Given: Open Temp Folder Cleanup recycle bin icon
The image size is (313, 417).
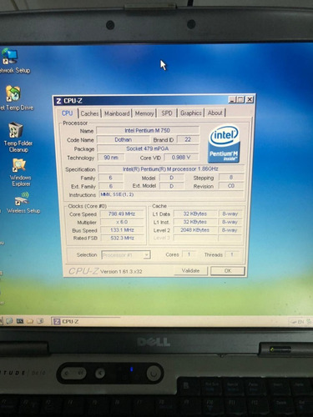Looking at the screenshot, I should pyautogui.click(x=16, y=130).
